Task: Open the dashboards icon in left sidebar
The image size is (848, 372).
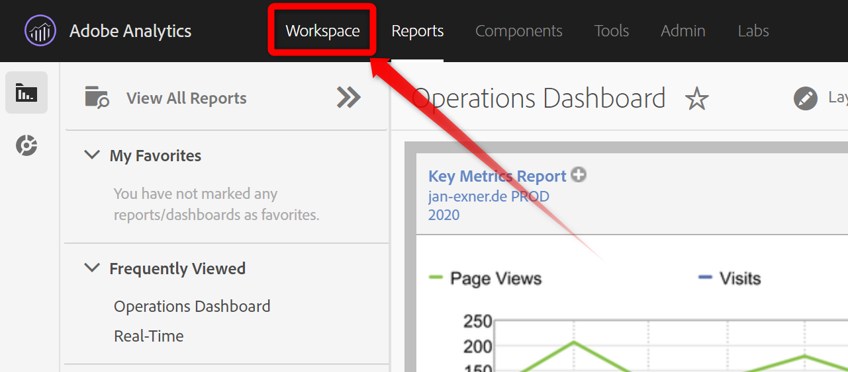Action: point(26,145)
